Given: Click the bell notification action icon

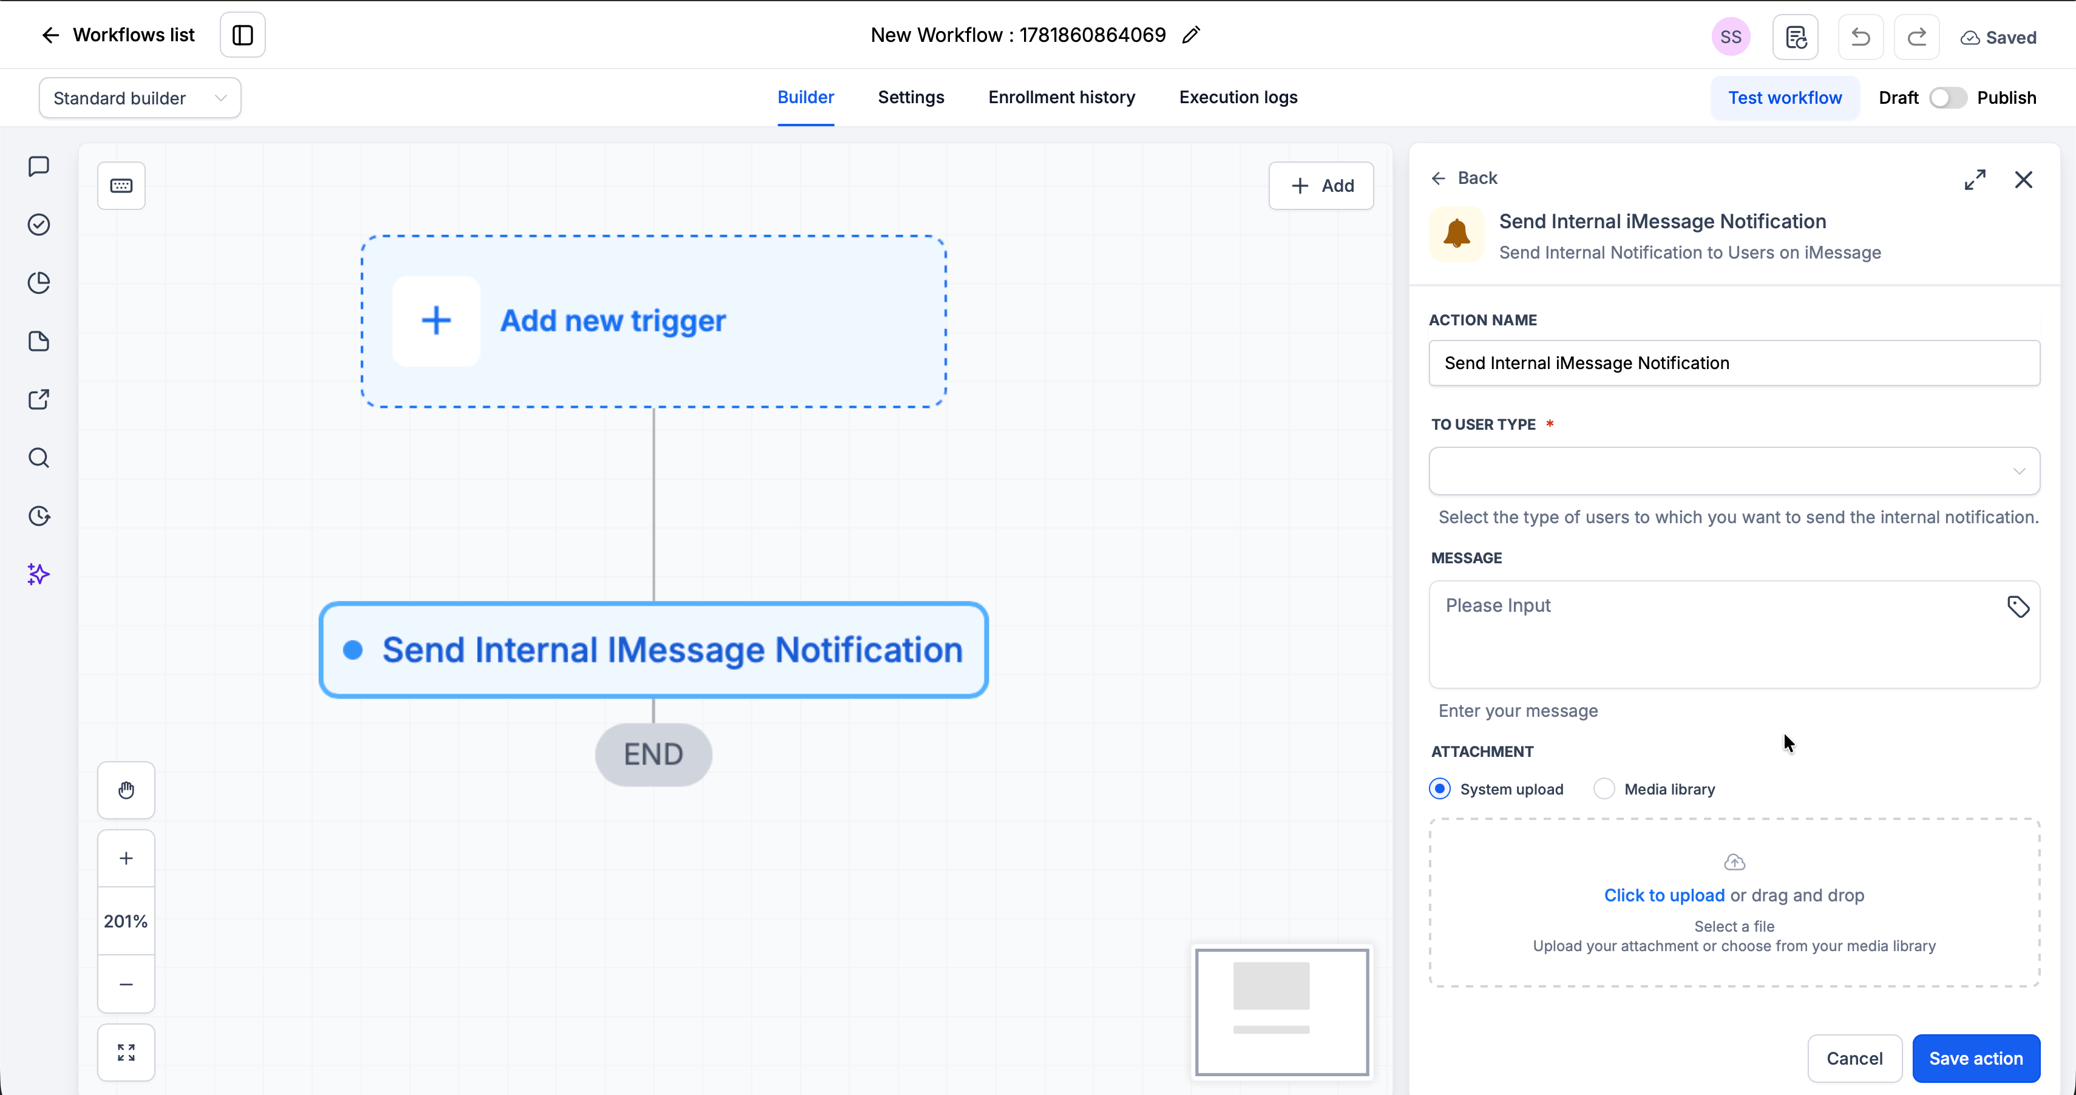Looking at the screenshot, I should (x=1456, y=234).
